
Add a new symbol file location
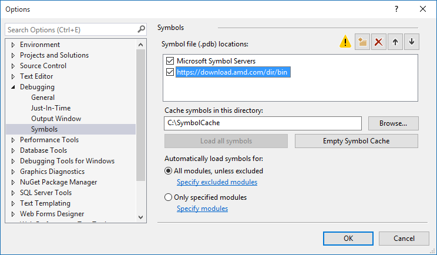point(362,42)
